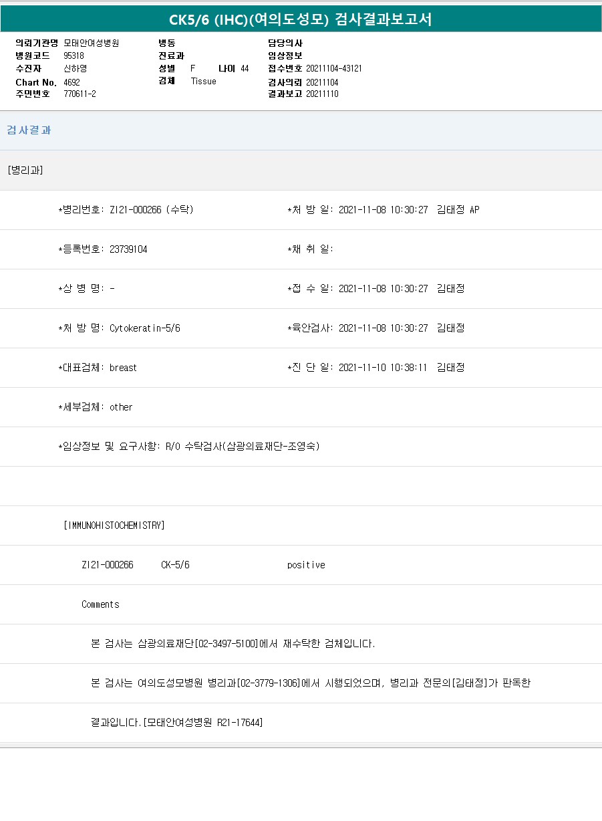Click the sex value 'F'

(193, 68)
